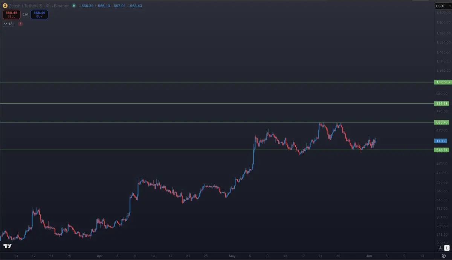The width and height of the screenshot is (452, 260).
Task: Toggle the L log scale button
Action: 447,248
